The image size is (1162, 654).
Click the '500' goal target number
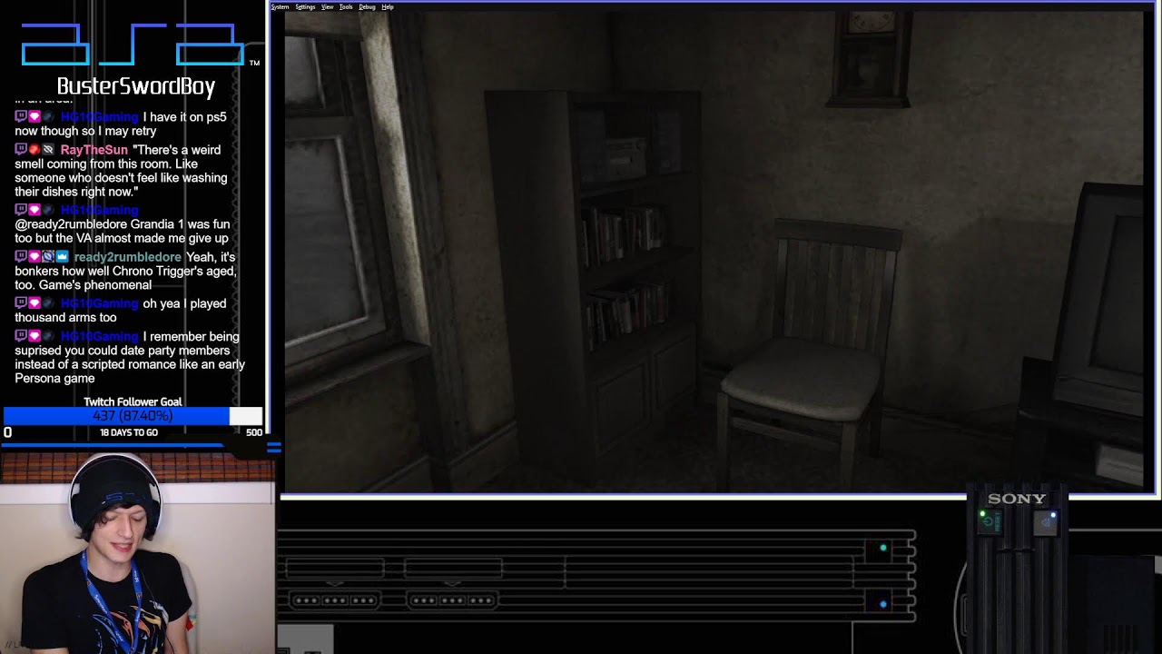coord(254,432)
